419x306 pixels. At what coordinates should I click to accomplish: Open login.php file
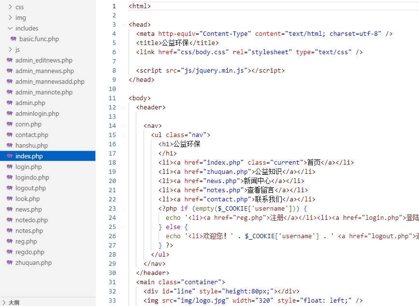pyautogui.click(x=29, y=167)
